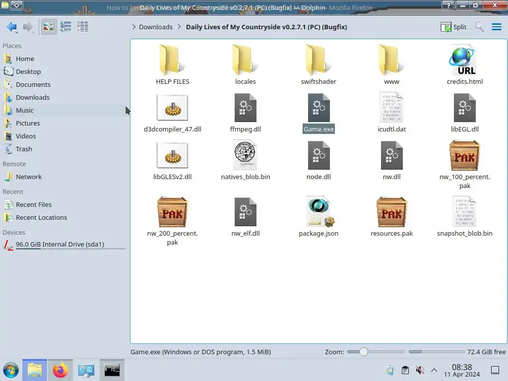The height and width of the screenshot is (381, 508).
Task: Select package.json file
Action: (x=318, y=217)
